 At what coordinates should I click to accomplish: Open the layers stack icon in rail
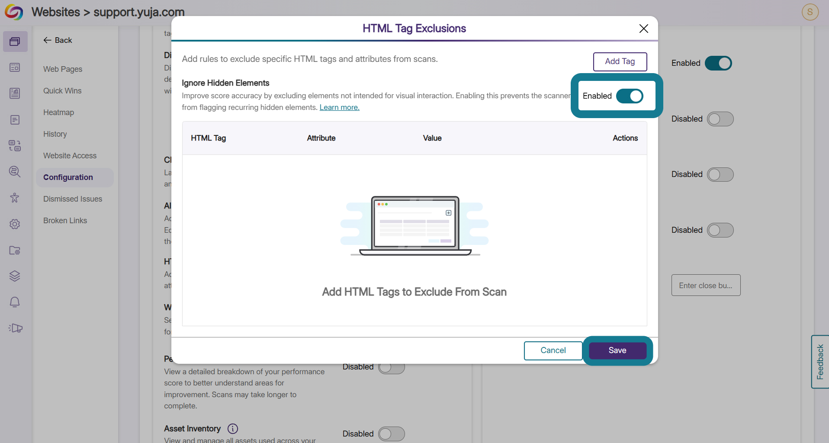[15, 276]
